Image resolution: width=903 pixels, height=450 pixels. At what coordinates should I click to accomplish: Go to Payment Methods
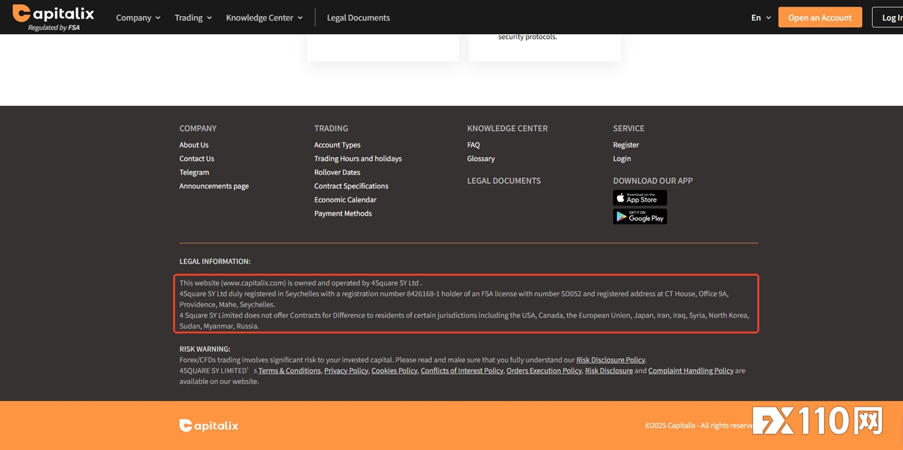343,213
